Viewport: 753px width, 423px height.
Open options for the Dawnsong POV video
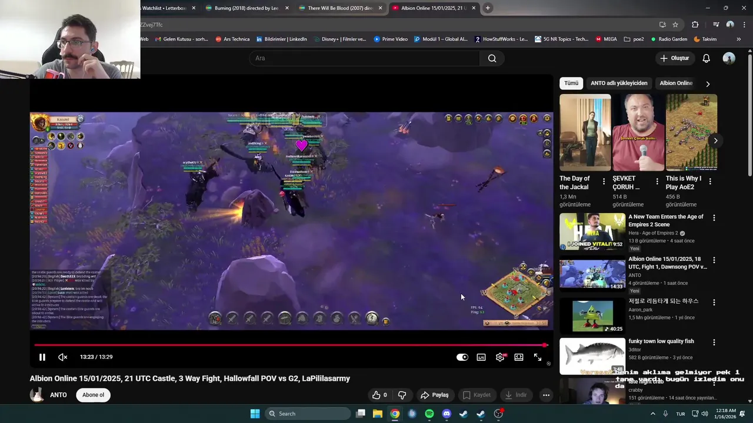tap(714, 260)
